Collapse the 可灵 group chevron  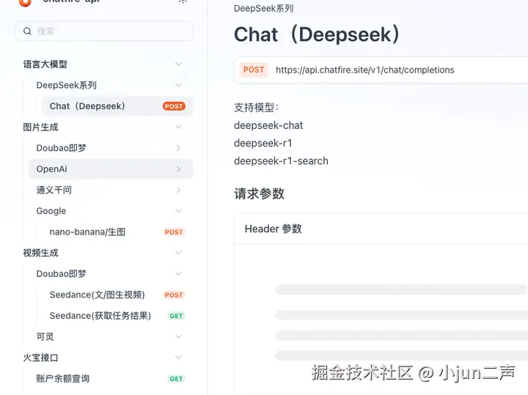pyautogui.click(x=178, y=336)
